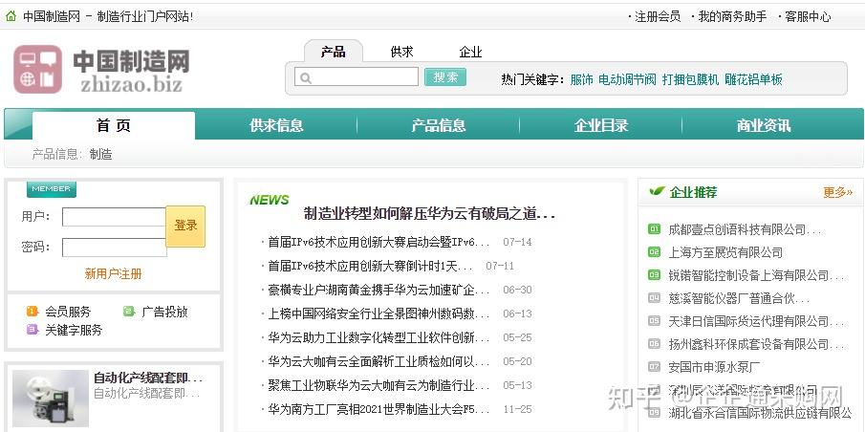Open 供求信息 in navigation bar
Image resolution: width=865 pixels, height=432 pixels.
coord(276,125)
